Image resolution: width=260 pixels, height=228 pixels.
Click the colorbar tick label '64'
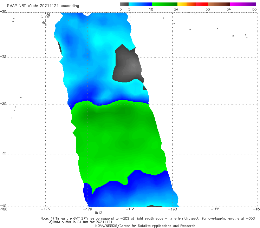pyautogui.click(x=229, y=9)
